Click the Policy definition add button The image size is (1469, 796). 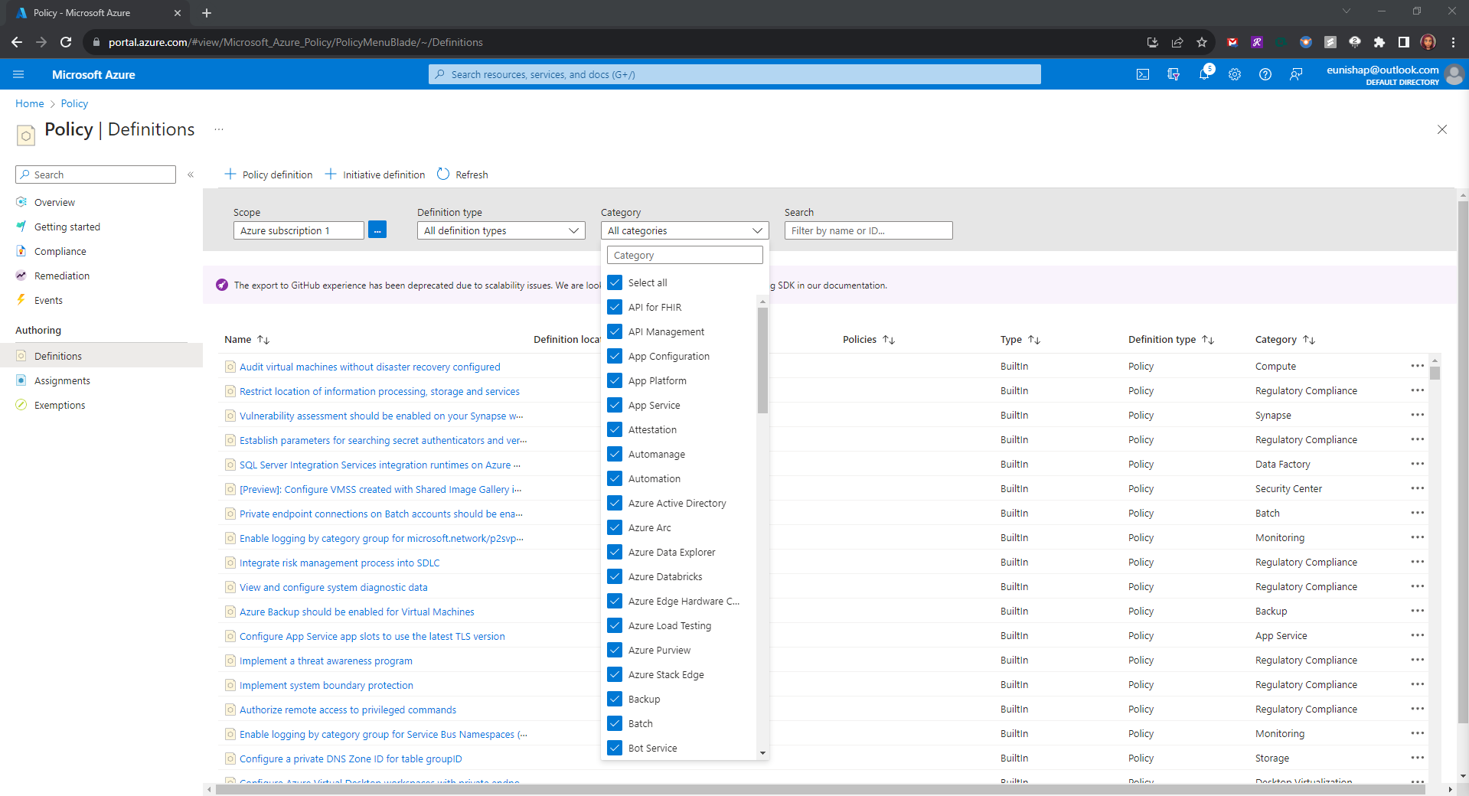pyautogui.click(x=269, y=175)
